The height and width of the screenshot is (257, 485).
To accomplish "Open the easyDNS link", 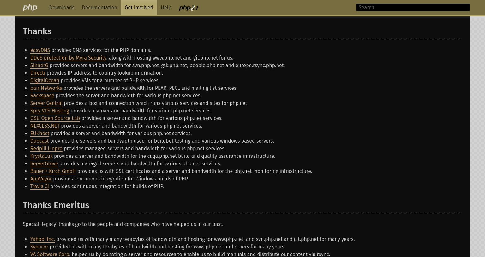I will pos(40,50).
